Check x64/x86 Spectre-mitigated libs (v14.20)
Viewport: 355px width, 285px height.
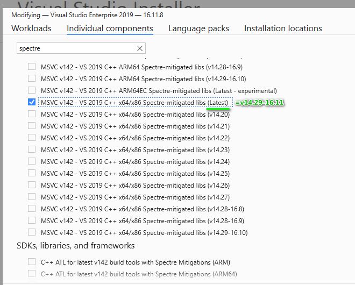point(32,113)
